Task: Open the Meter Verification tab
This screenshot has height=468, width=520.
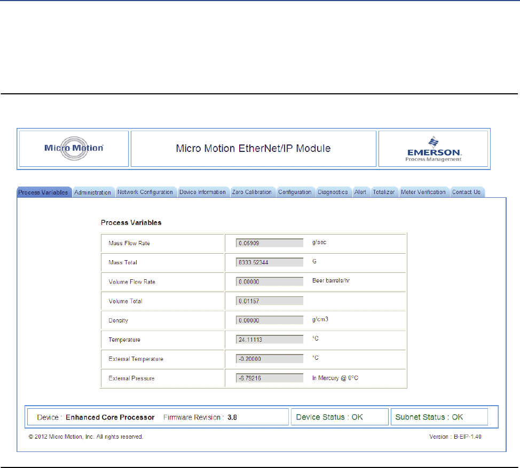Action: point(423,192)
